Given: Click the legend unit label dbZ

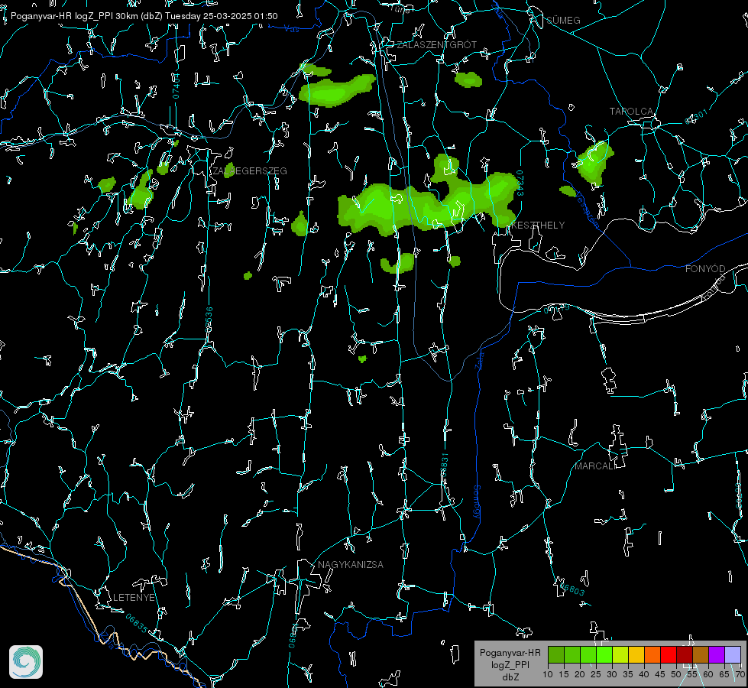Looking at the screenshot, I should [x=510, y=677].
